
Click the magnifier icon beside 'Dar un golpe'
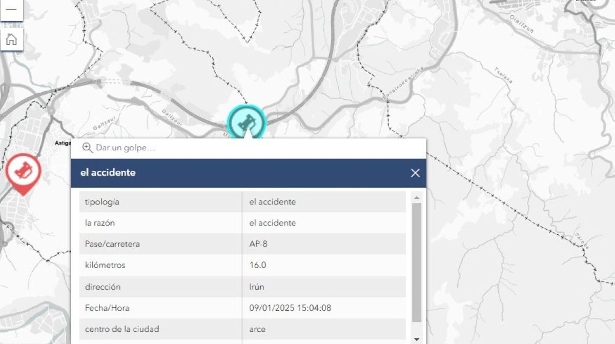(88, 148)
